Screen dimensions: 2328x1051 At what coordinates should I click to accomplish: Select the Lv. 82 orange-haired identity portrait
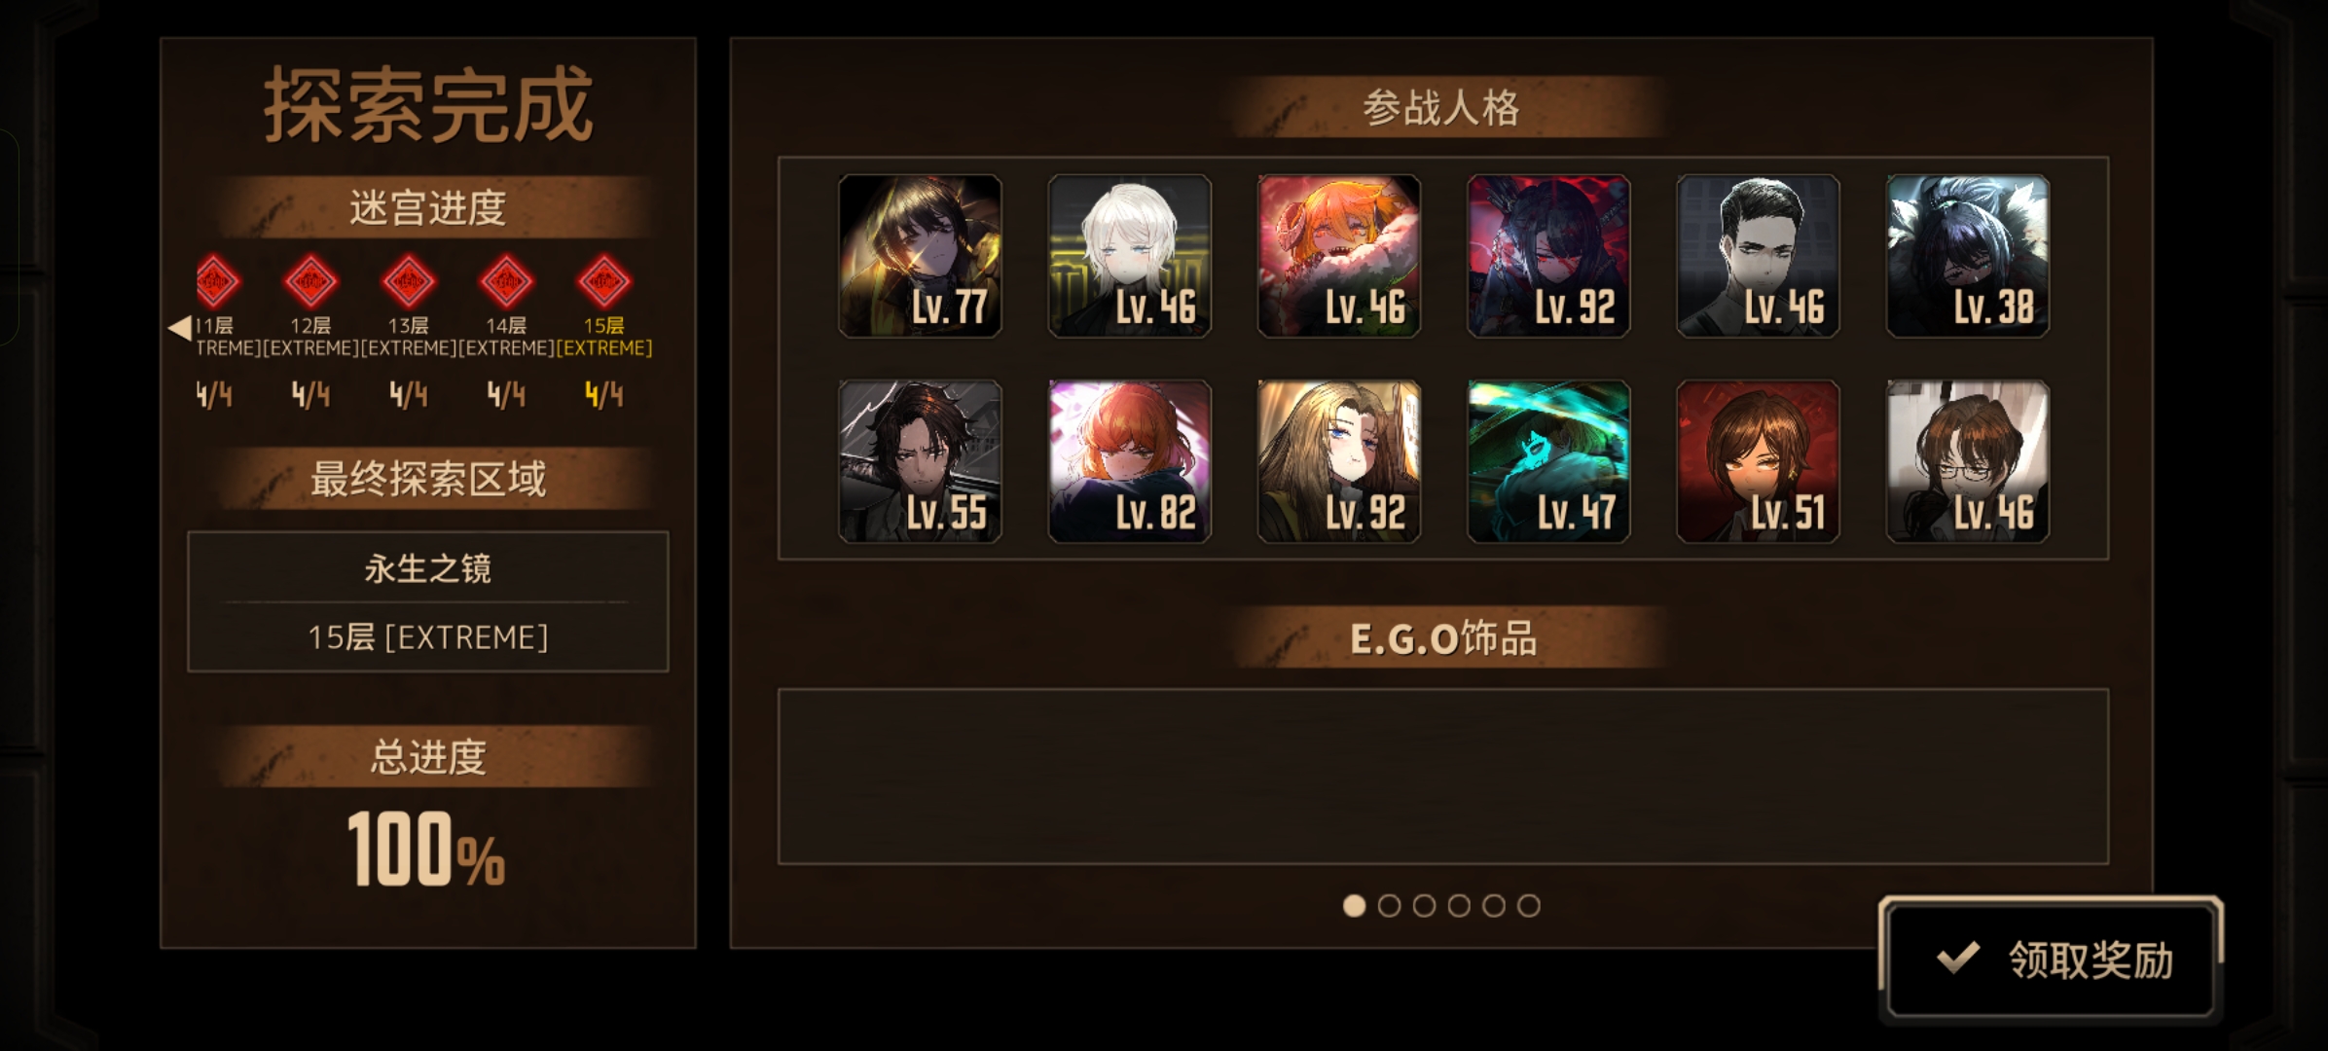(x=1129, y=461)
